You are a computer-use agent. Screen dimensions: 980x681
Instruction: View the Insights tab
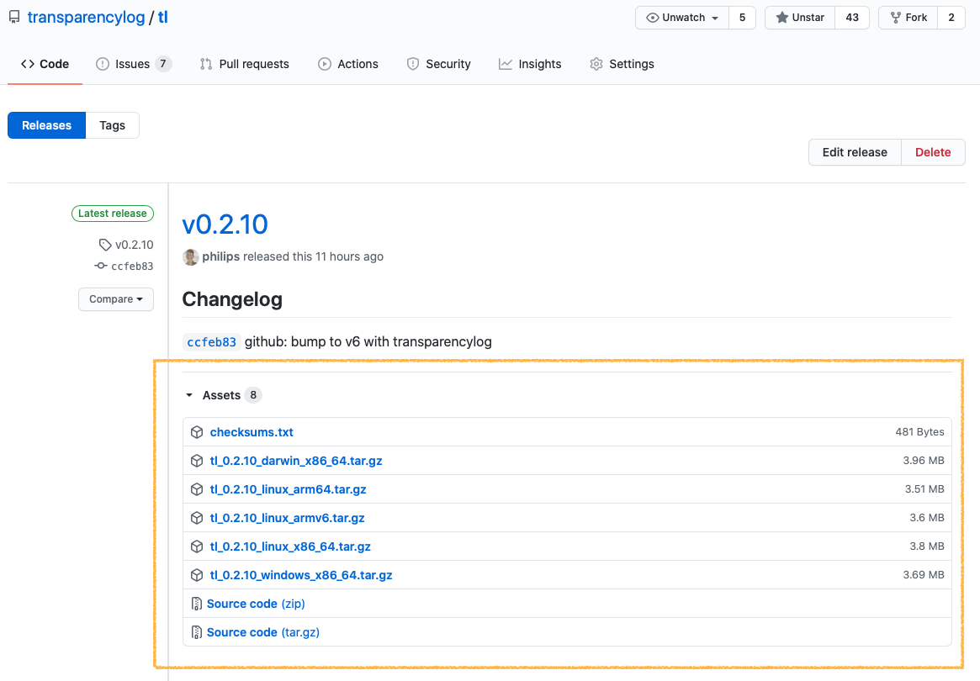(530, 64)
